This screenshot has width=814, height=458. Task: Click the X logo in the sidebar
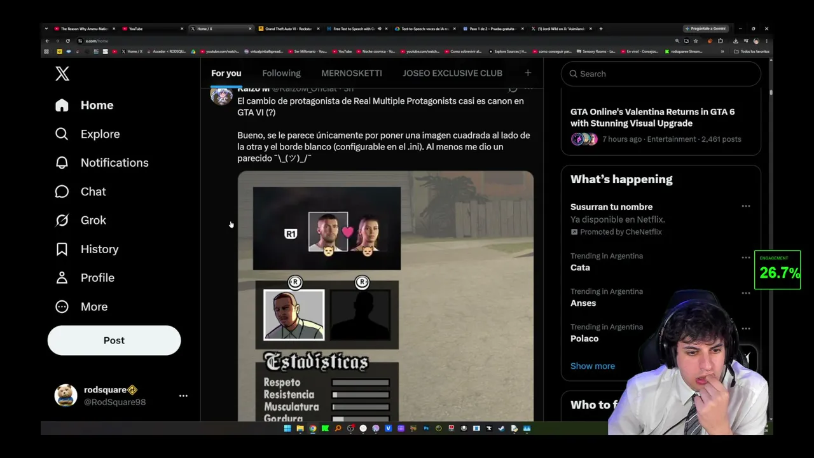point(62,74)
